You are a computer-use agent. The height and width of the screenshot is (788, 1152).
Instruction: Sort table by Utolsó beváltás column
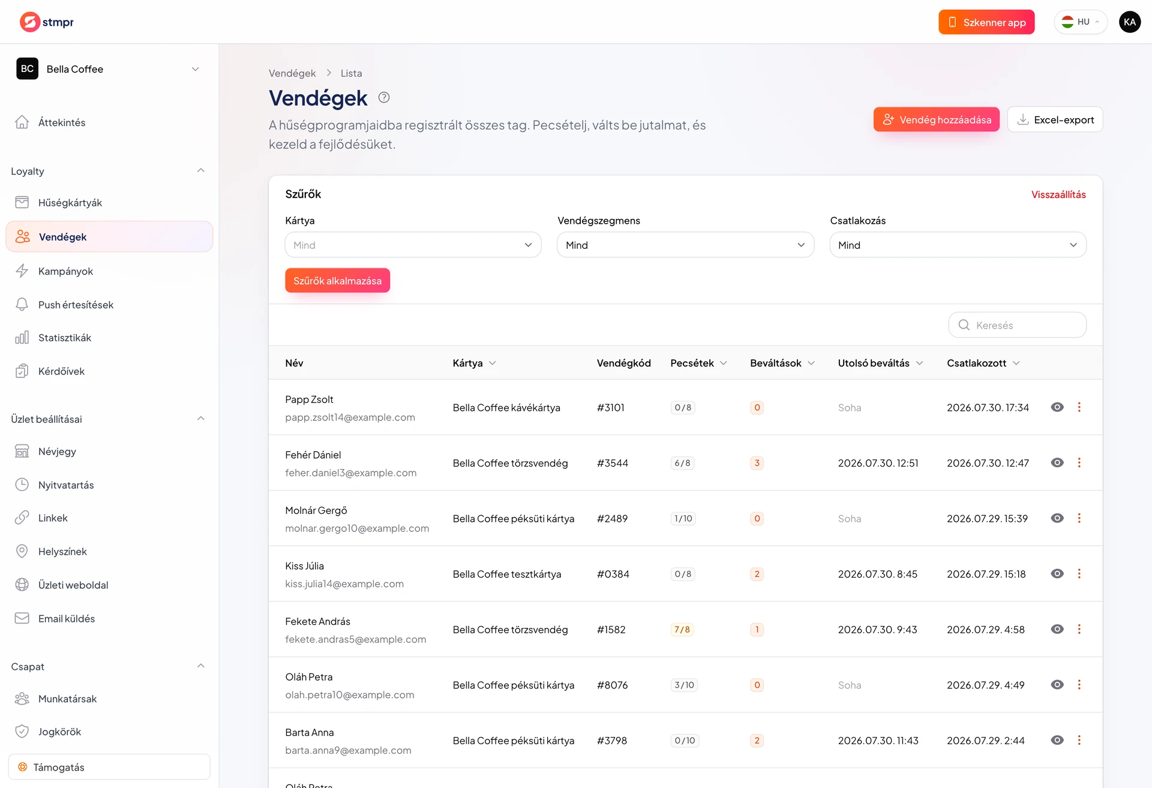pyautogui.click(x=880, y=363)
